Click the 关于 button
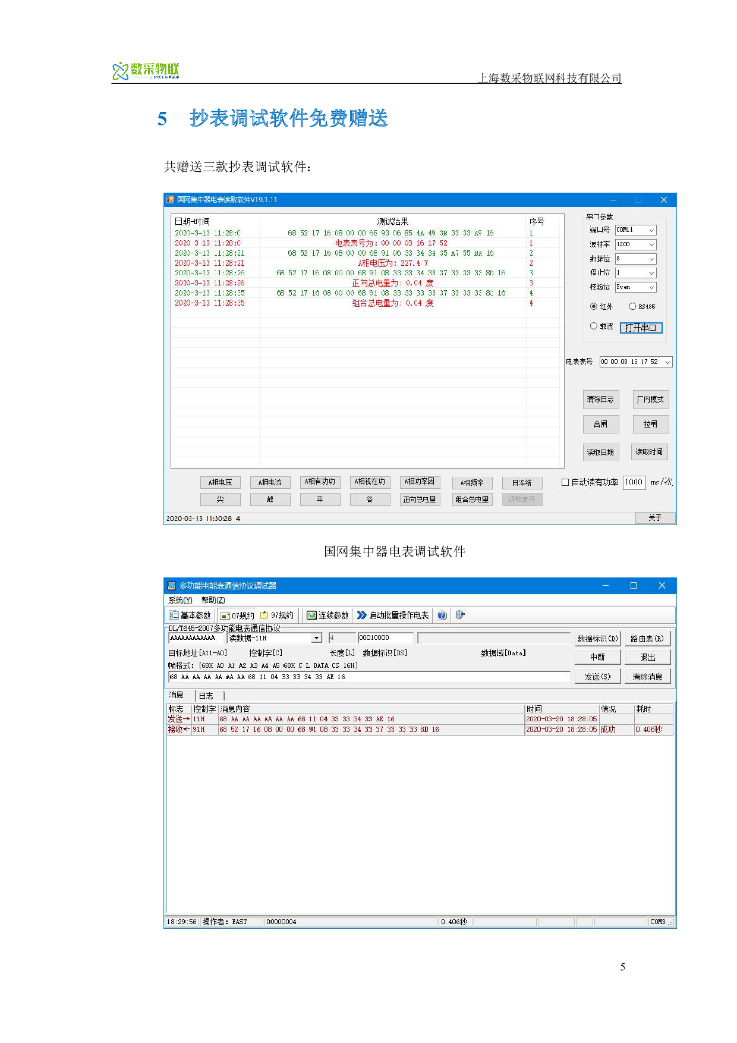Viewport: 737px width, 1043px height. coord(655,518)
